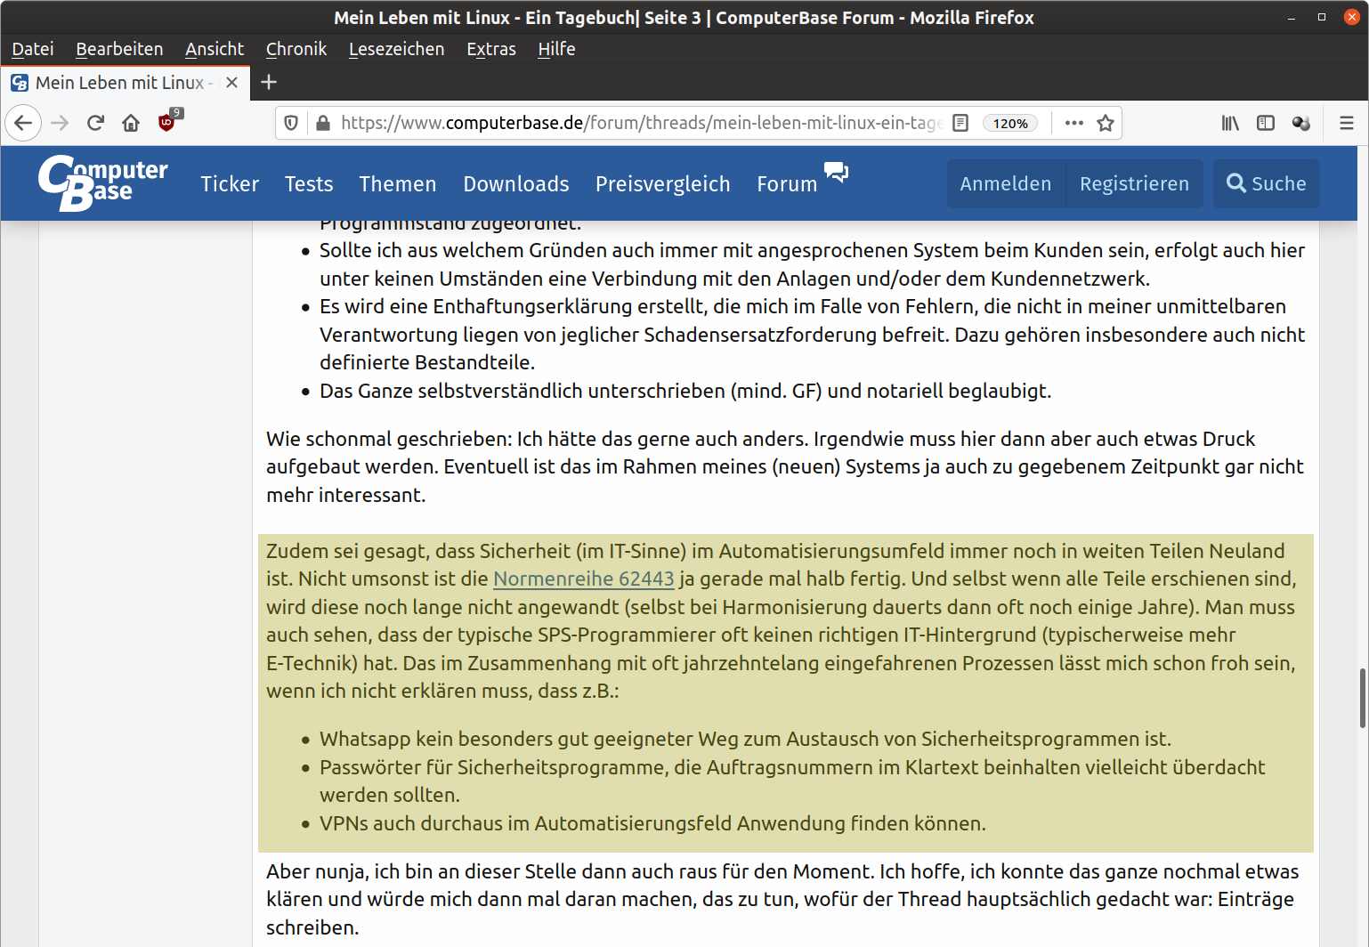The image size is (1369, 947).
Task: Click inside the address bar
Action: click(623, 123)
